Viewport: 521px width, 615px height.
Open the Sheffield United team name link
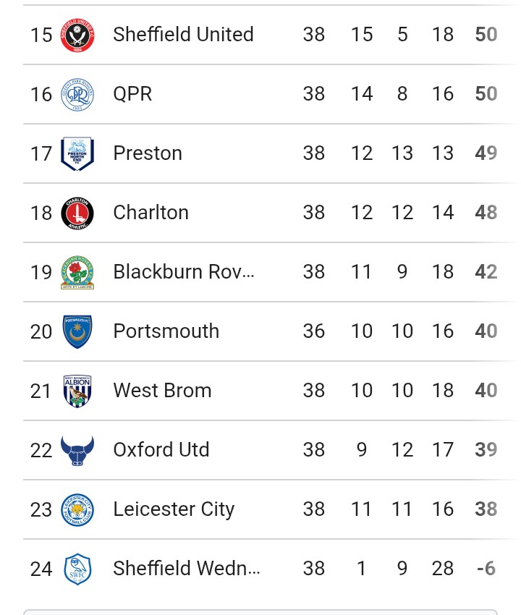(x=183, y=35)
